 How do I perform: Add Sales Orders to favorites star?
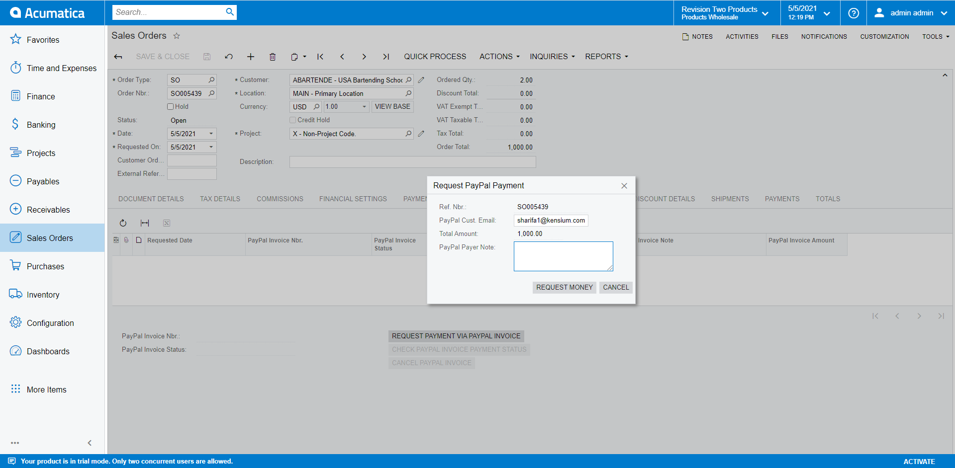177,36
